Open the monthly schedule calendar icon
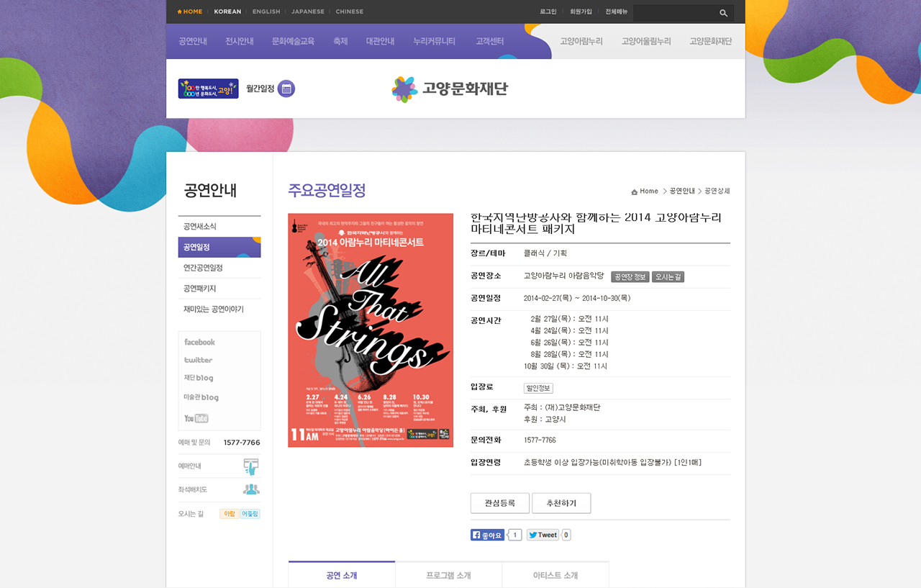The width and height of the screenshot is (921, 588). pyautogui.click(x=286, y=89)
